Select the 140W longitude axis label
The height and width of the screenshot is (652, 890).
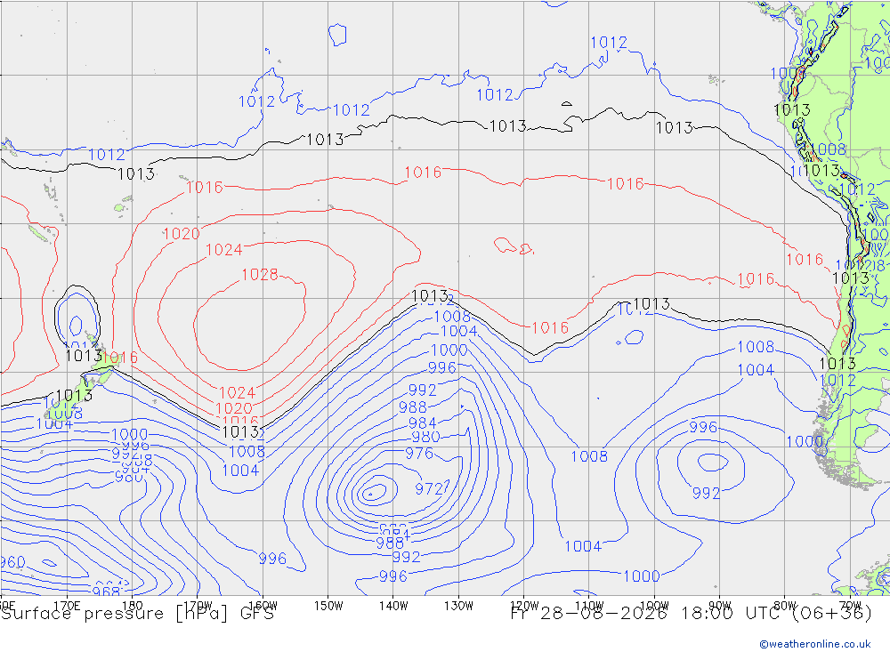click(393, 606)
